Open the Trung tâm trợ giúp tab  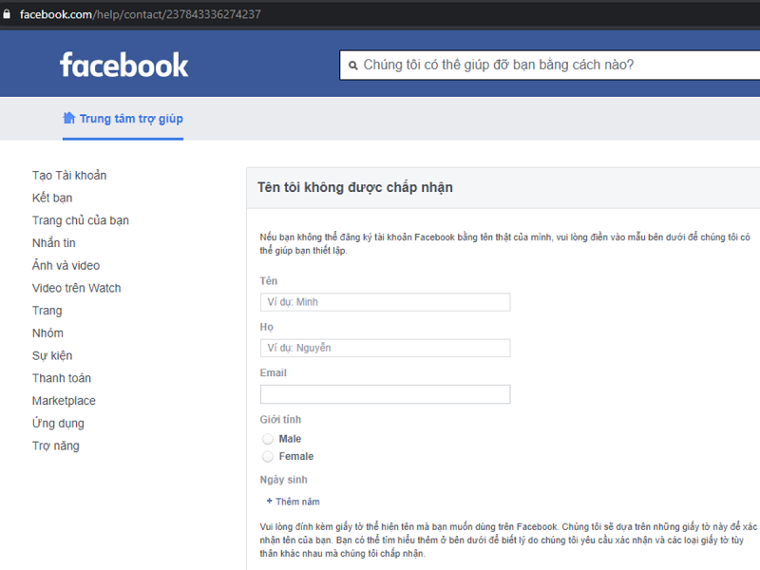tap(131, 119)
